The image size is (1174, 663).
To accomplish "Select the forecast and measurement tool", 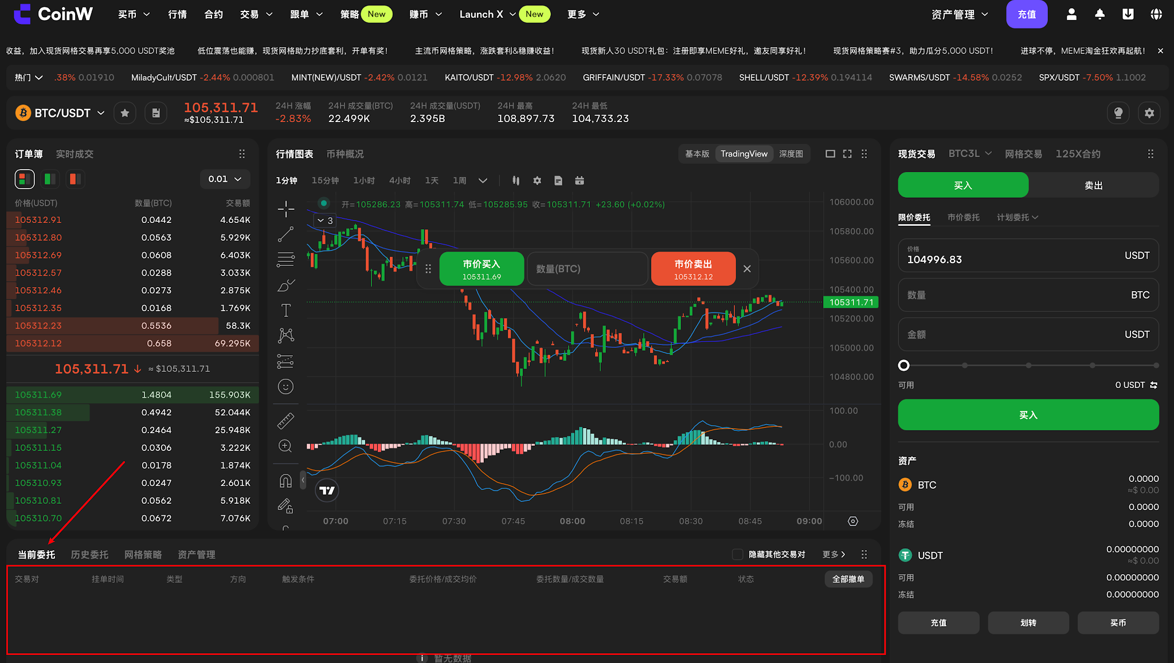I will (x=285, y=361).
